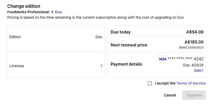This screenshot has width=213, height=105.
Task: Click the arrow icon after Foodworks Professional
Action: [x=52, y=12]
